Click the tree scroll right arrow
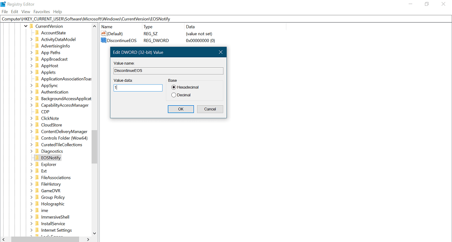The height and width of the screenshot is (242, 452). (x=88, y=239)
